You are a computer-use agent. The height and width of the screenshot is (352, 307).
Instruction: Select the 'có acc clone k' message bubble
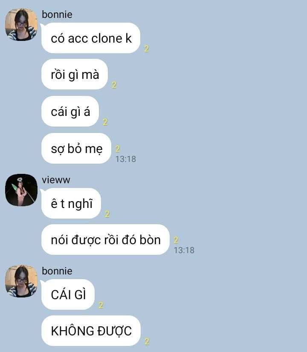[91, 38]
